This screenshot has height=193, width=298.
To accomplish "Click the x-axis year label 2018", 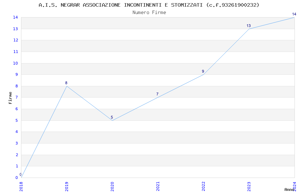I will coord(21,187).
